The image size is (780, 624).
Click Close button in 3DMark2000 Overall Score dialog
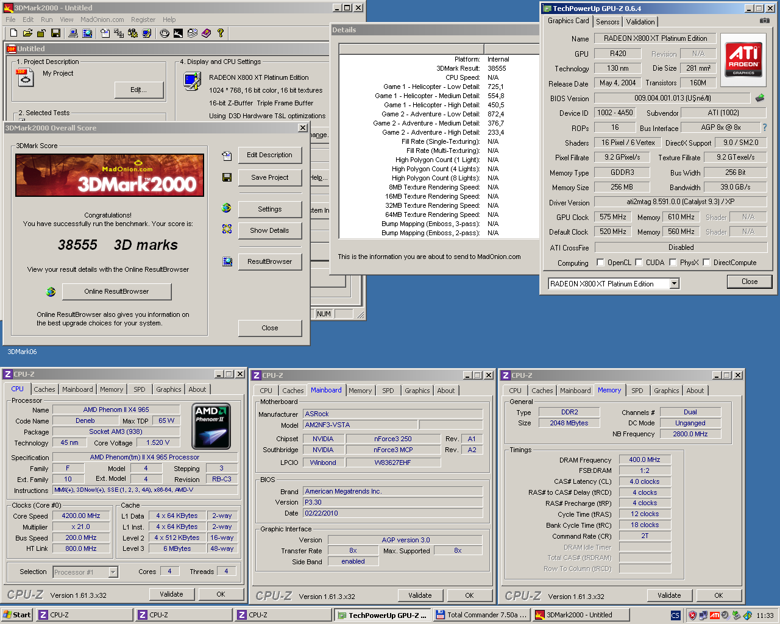(x=269, y=328)
